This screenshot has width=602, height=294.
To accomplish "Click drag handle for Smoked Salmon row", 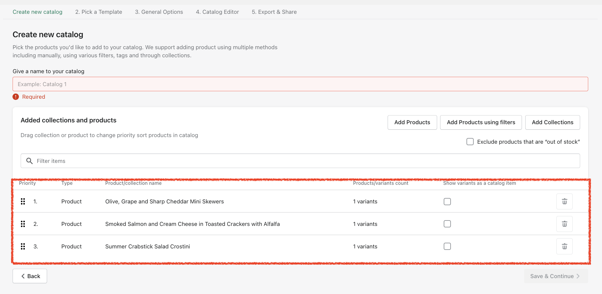I will point(23,224).
